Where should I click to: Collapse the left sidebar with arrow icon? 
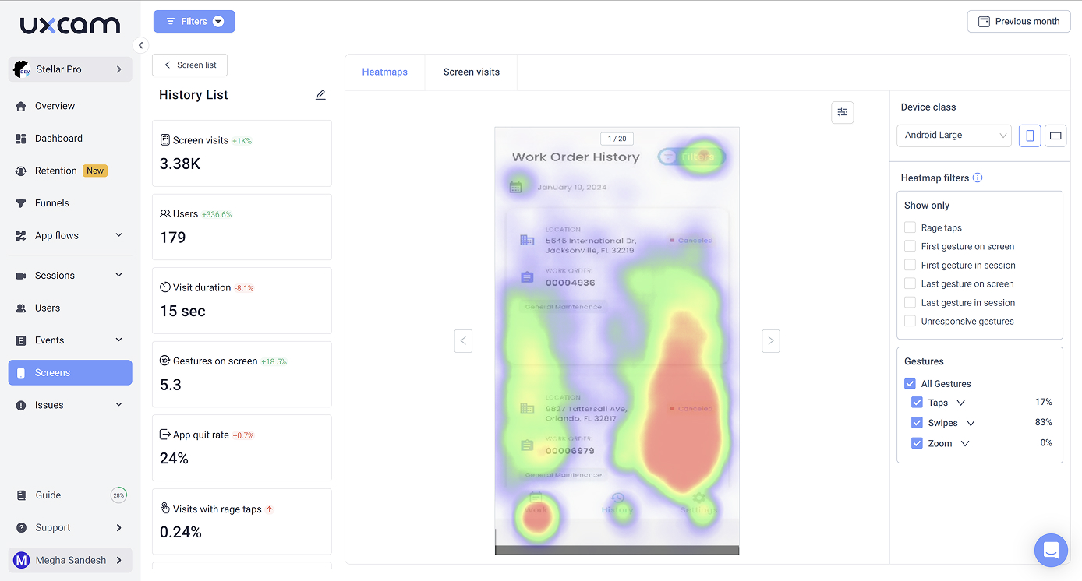(x=140, y=45)
